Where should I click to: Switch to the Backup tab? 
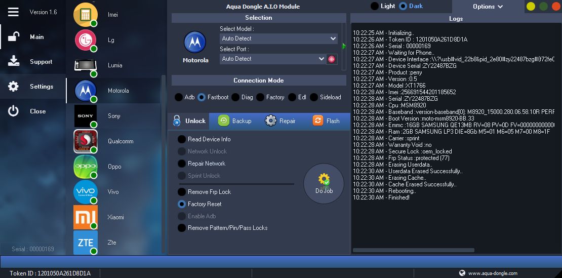[235, 121]
